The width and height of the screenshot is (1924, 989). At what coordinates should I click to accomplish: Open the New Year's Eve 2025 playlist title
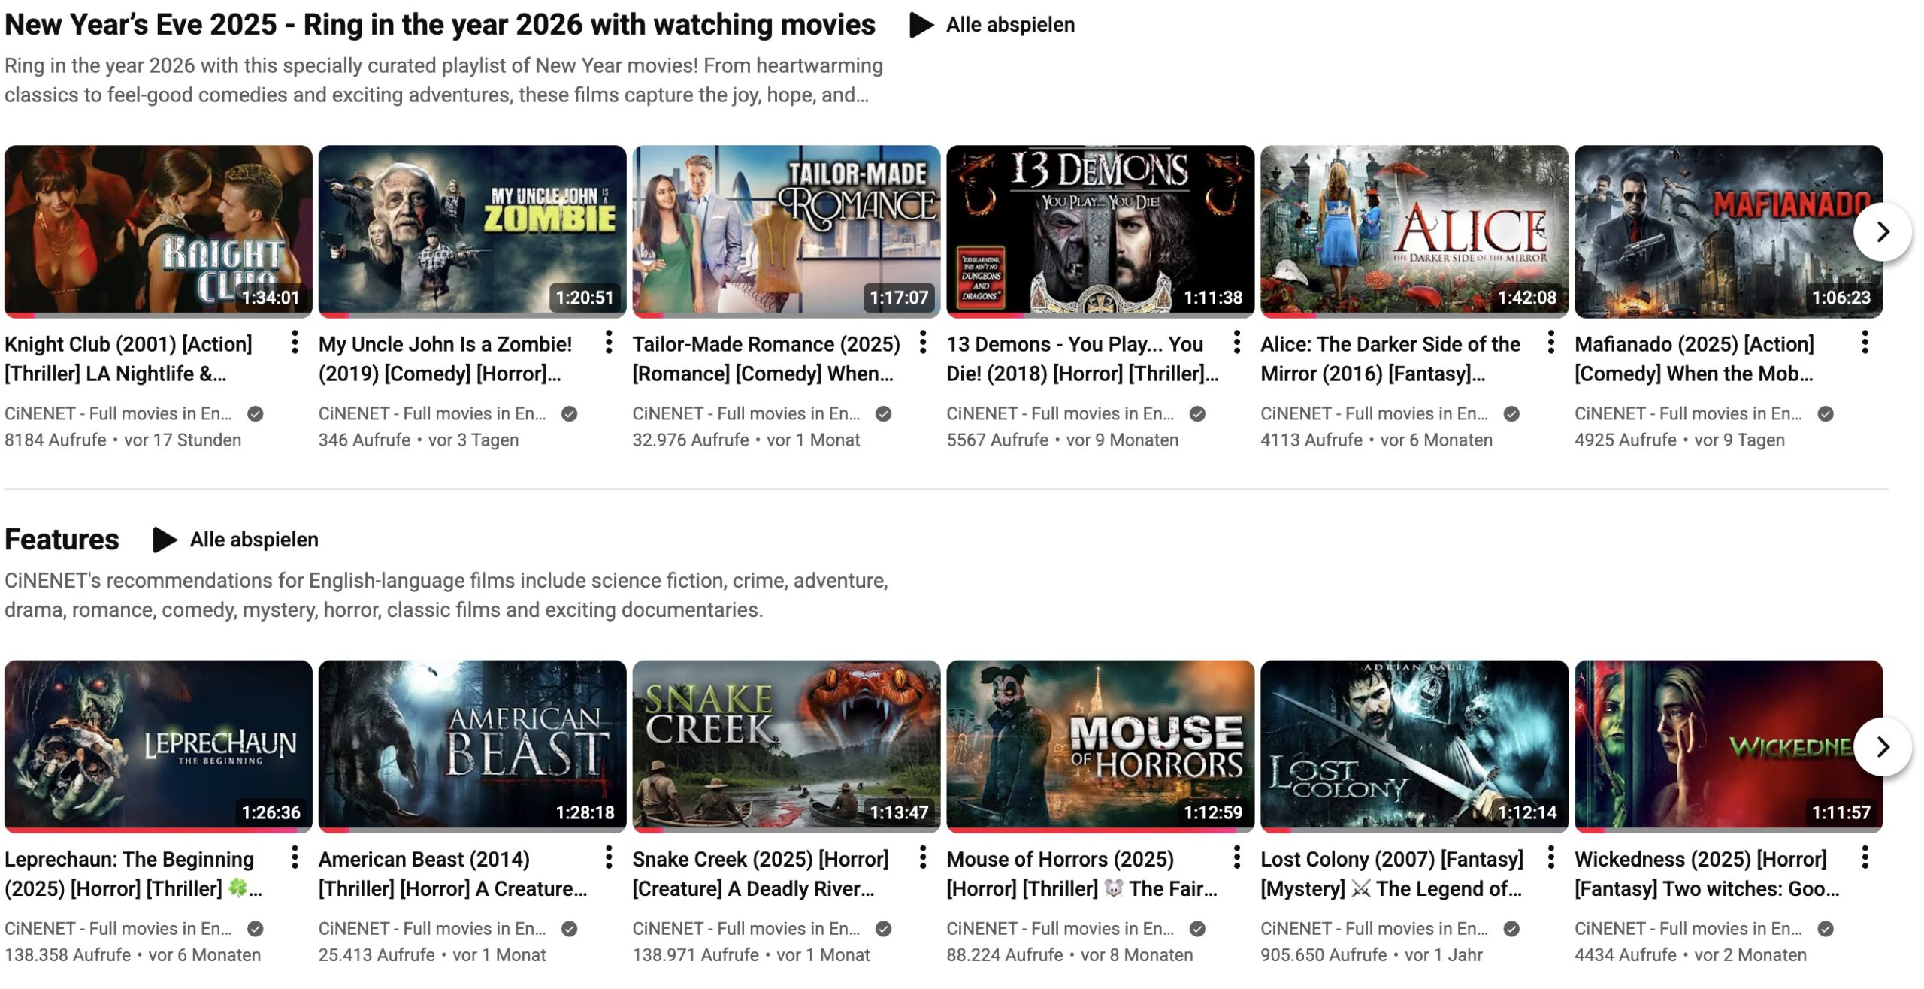pyautogui.click(x=440, y=25)
